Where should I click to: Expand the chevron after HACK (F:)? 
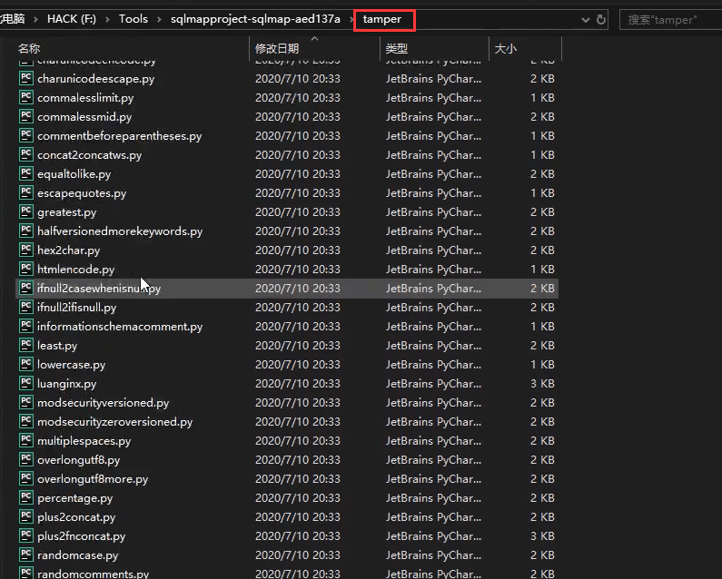coord(107,19)
